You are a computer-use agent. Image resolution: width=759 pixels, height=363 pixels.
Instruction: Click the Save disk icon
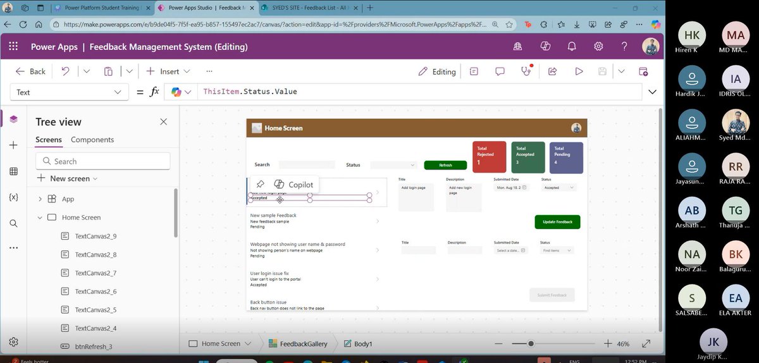[602, 71]
